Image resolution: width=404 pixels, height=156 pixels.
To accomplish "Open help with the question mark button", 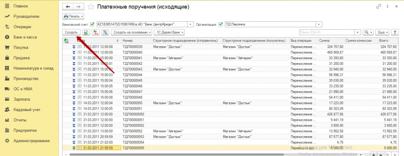I will click(395, 32).
